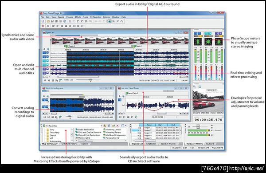This screenshot has width=266, height=173.
Task: Click Play in the sax solo window transport
Action: 132,117
